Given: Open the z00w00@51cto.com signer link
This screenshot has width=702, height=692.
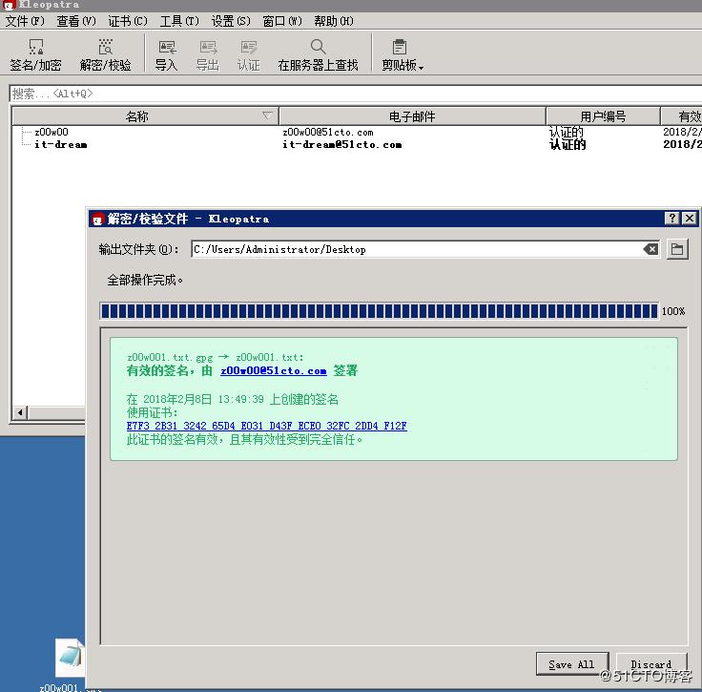Looking at the screenshot, I should coord(273,370).
